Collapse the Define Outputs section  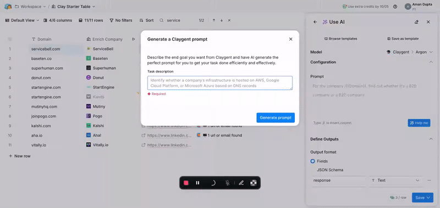pyautogui.click(x=431, y=139)
